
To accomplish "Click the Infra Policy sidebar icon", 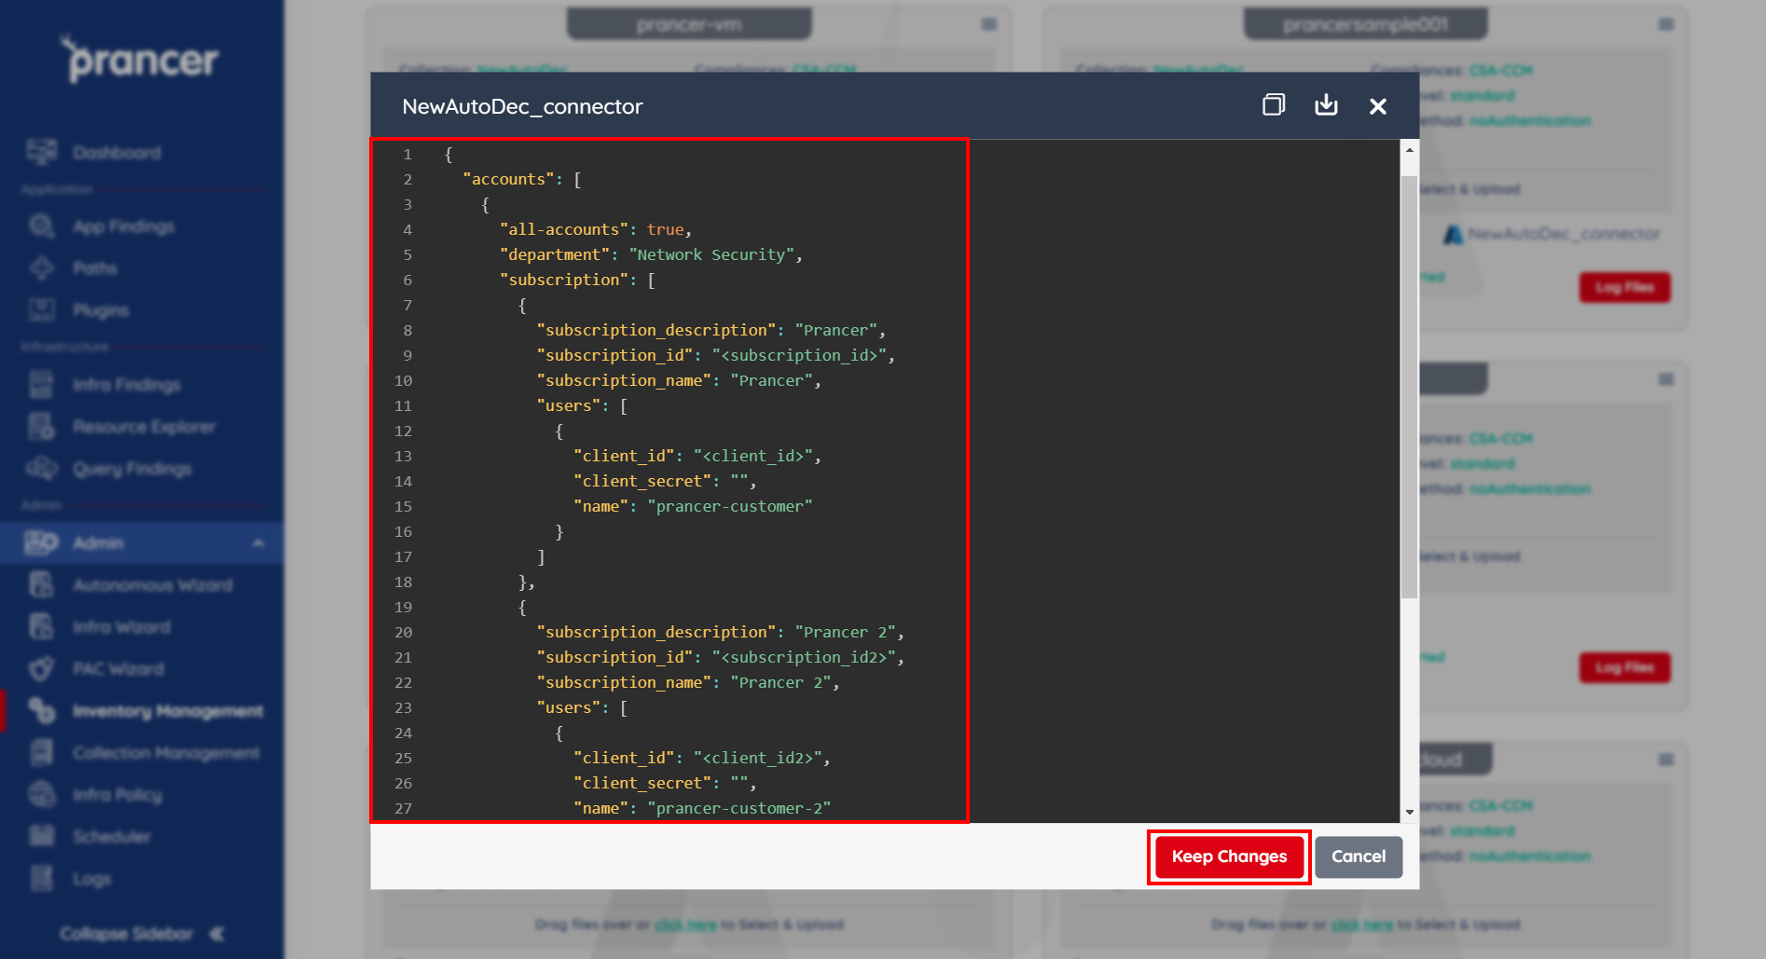I will (x=42, y=794).
